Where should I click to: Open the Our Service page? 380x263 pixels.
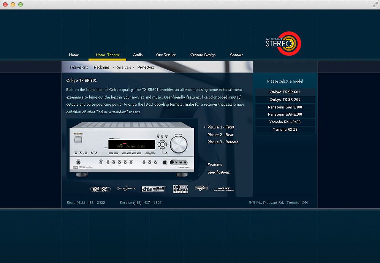(166, 55)
